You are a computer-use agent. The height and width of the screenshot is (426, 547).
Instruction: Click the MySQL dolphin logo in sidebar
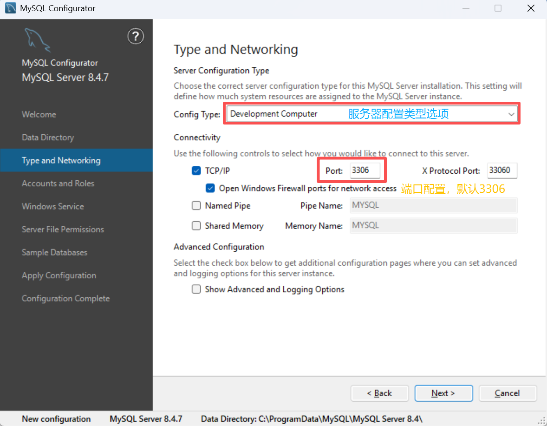(x=37, y=40)
